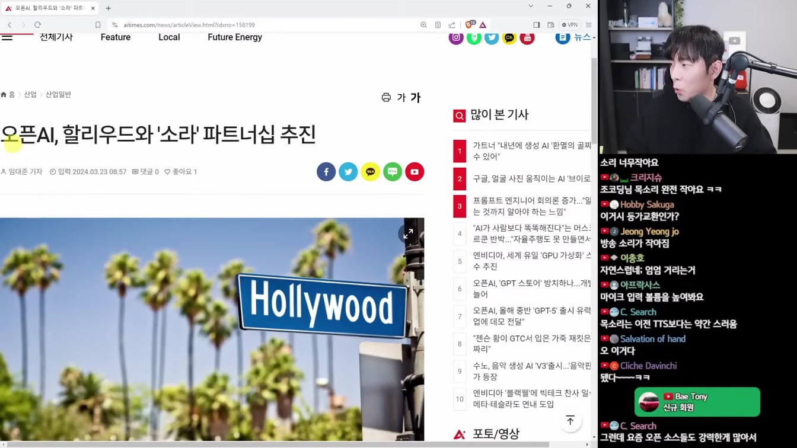Image resolution: width=797 pixels, height=448 pixels.
Task: Click the 포토/영상 section heading
Action: pos(496,434)
